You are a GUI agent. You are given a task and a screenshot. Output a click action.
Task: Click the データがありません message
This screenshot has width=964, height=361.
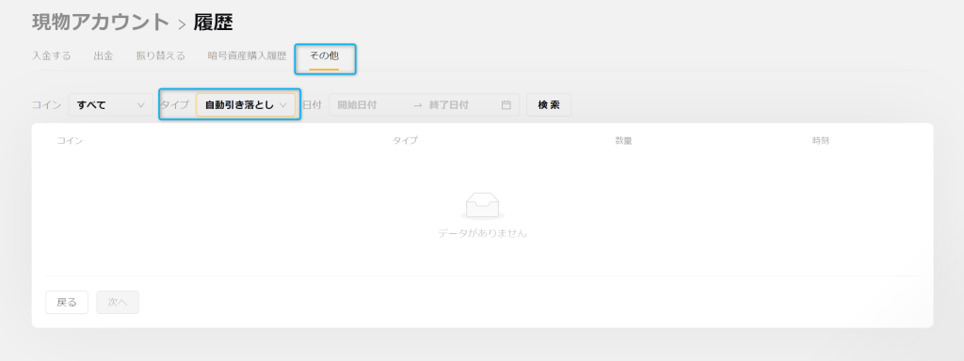click(483, 233)
